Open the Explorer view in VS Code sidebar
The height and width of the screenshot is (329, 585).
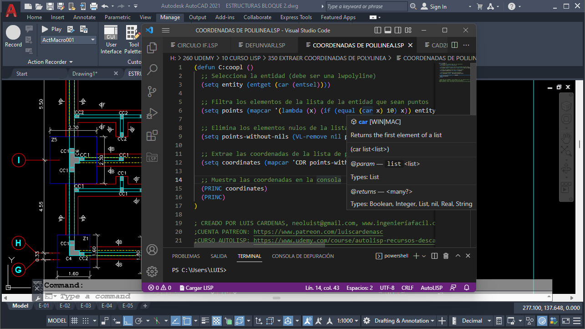152,47
